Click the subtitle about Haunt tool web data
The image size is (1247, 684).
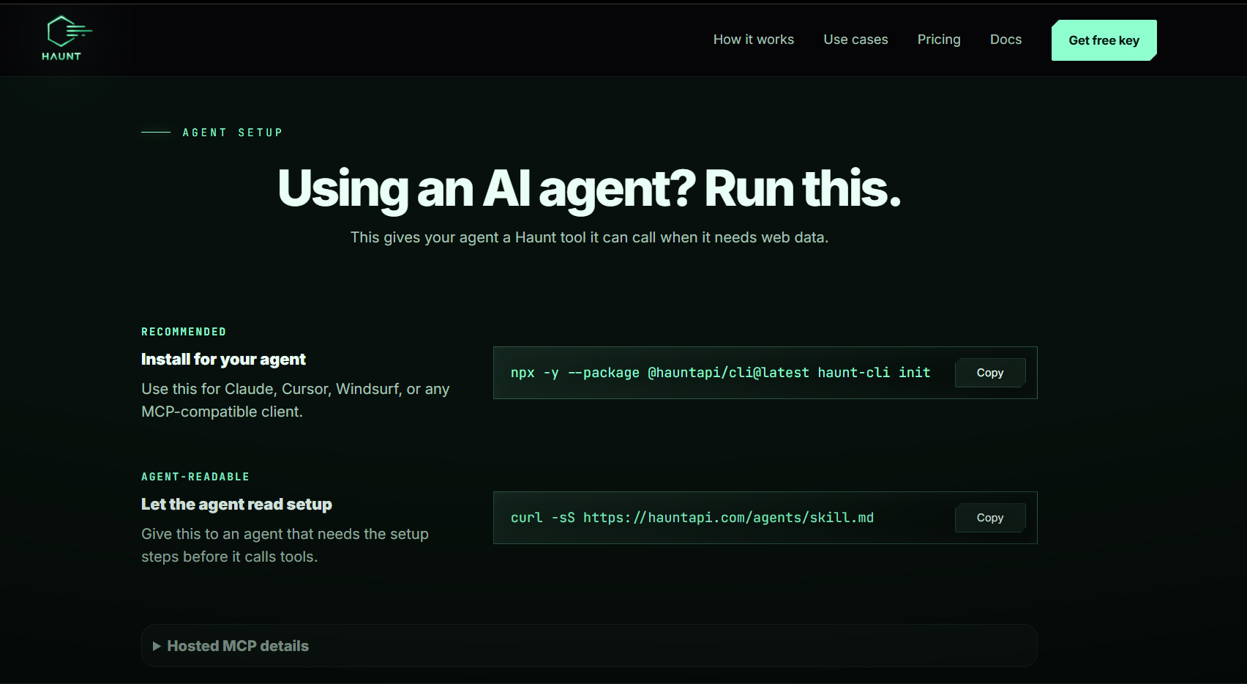click(589, 237)
